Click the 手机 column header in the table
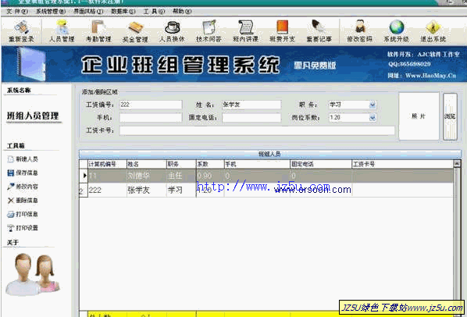This screenshot has height=317, width=467. click(258, 164)
